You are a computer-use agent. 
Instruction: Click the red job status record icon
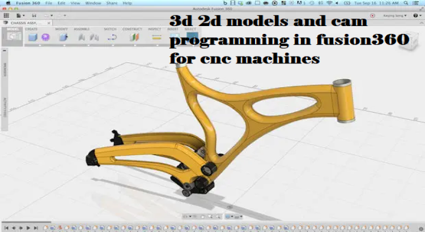point(372,16)
